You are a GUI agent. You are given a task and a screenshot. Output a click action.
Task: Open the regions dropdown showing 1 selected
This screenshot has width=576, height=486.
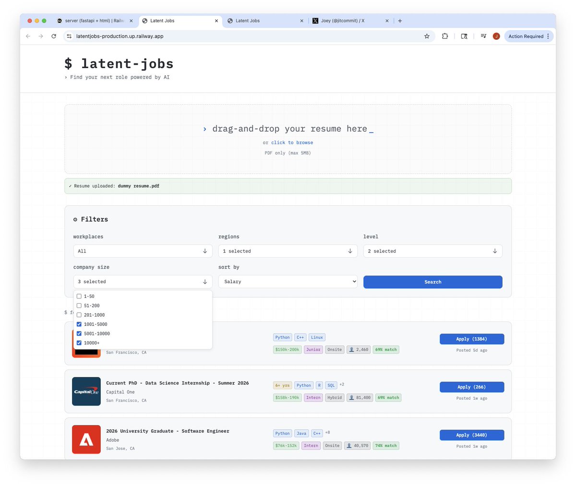tap(288, 251)
